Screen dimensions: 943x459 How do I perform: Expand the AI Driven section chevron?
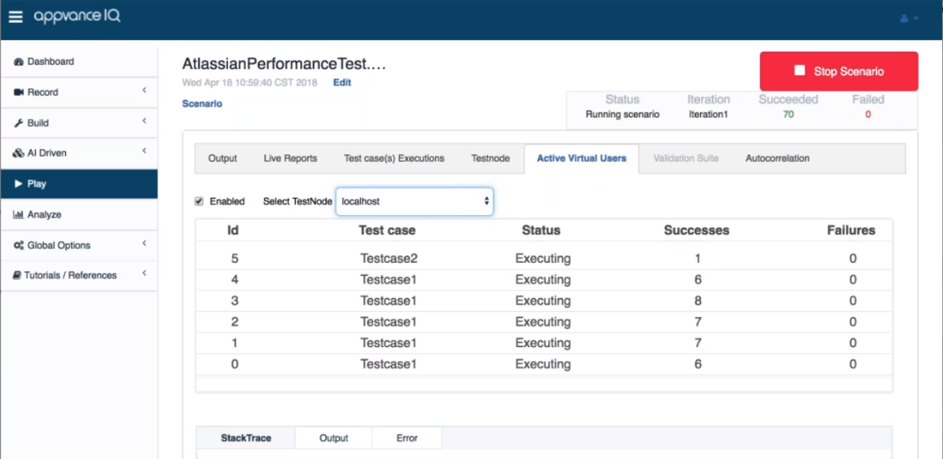[144, 151]
